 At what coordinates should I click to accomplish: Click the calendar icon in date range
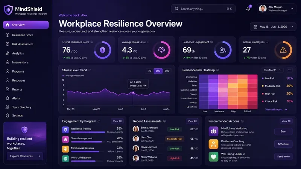pyautogui.click(x=255, y=27)
